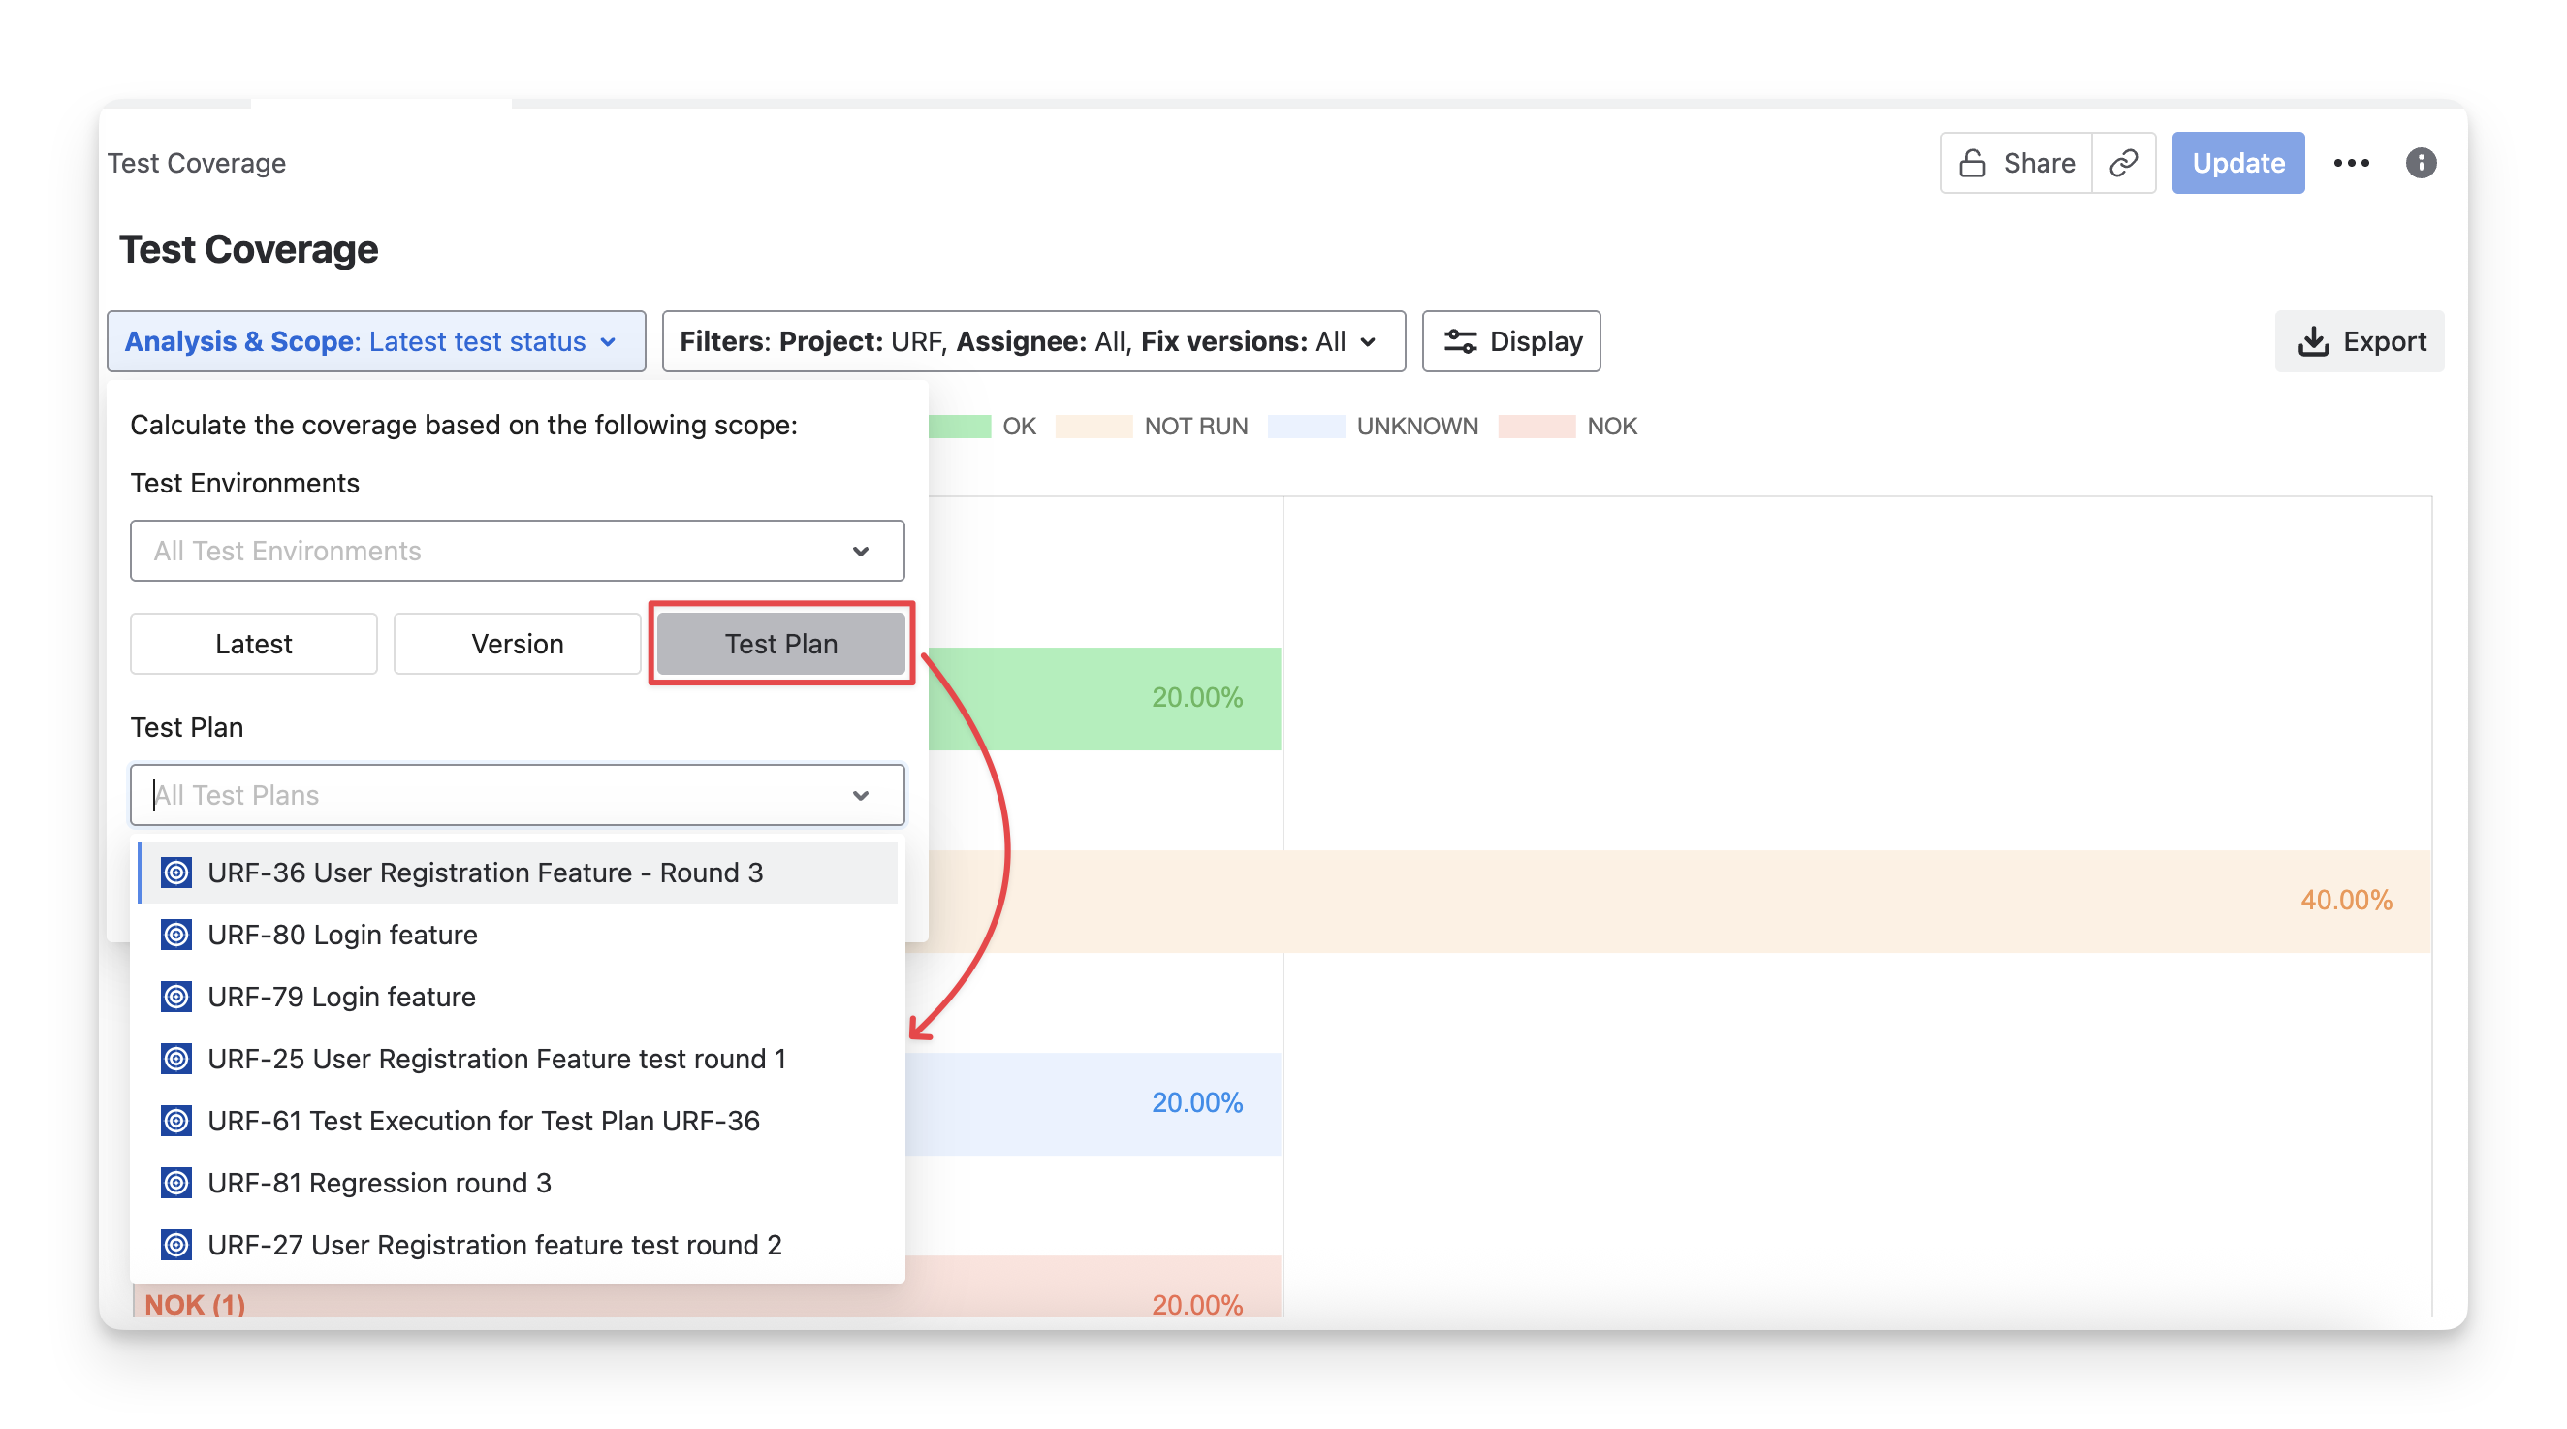2567x1429 pixels.
Task: Click the green OK legend swatch
Action: [x=959, y=427]
